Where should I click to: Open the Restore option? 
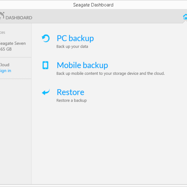pos(70,92)
